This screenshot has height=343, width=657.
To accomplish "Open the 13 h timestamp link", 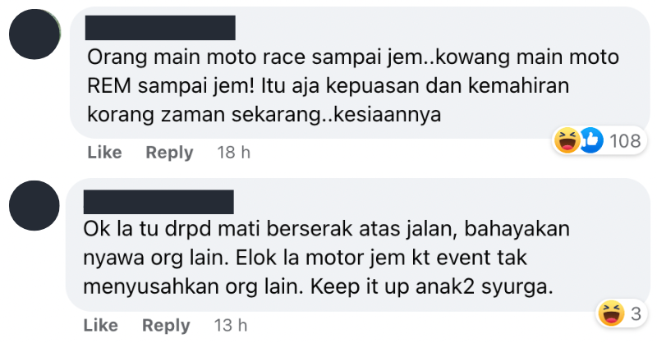I will coord(231,325).
